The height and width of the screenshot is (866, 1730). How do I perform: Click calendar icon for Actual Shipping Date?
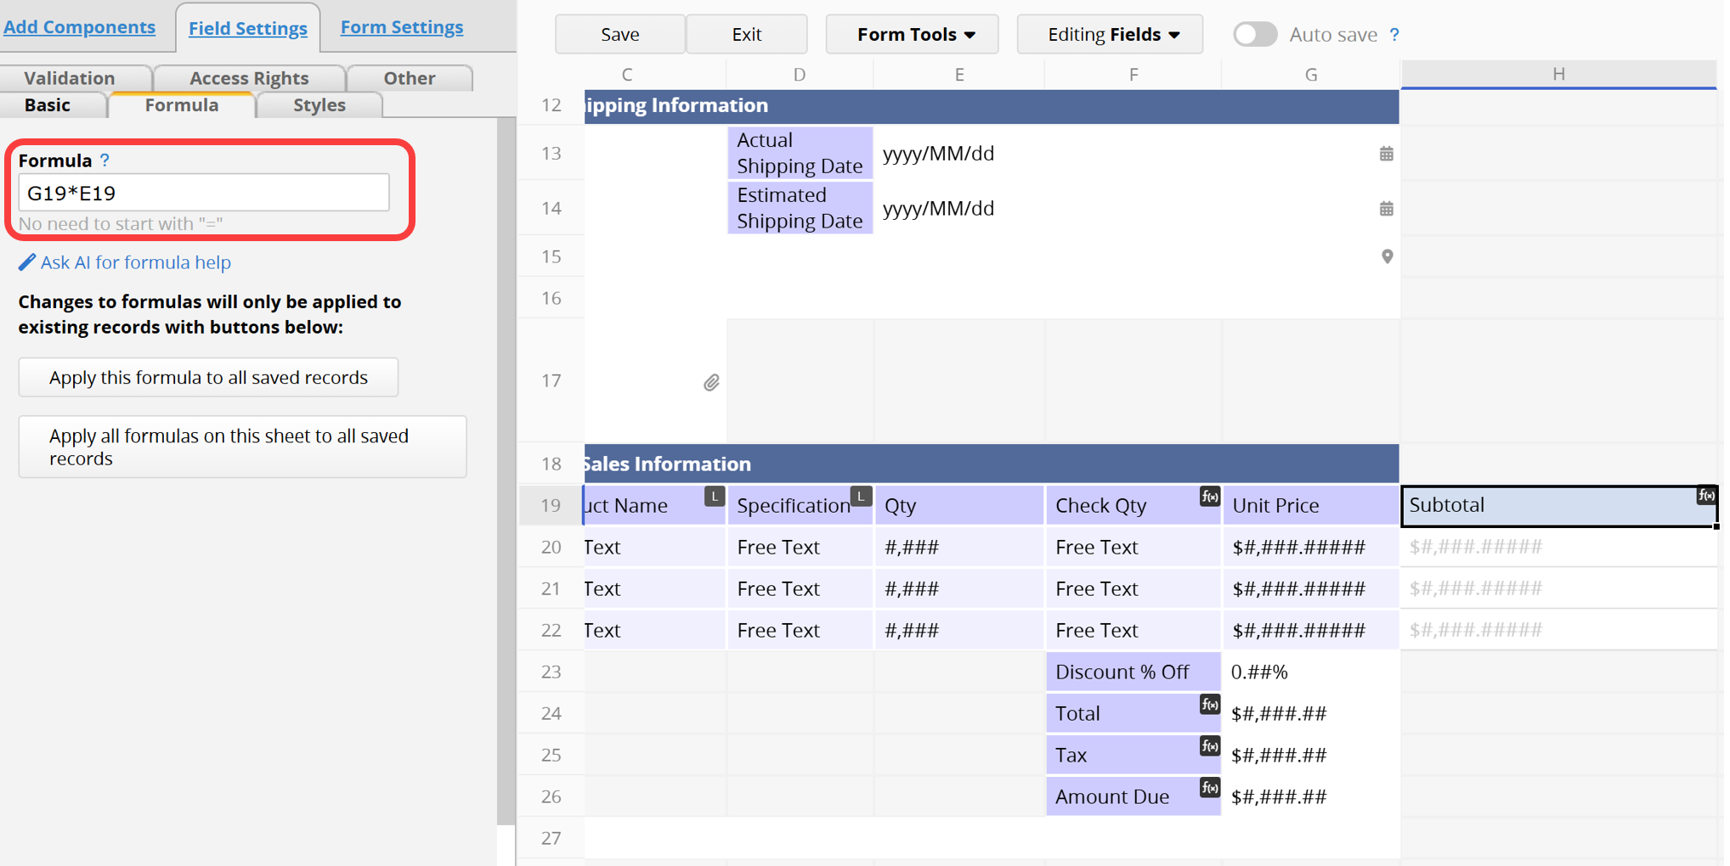[1386, 154]
